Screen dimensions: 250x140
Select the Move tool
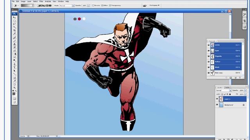coord(14,17)
